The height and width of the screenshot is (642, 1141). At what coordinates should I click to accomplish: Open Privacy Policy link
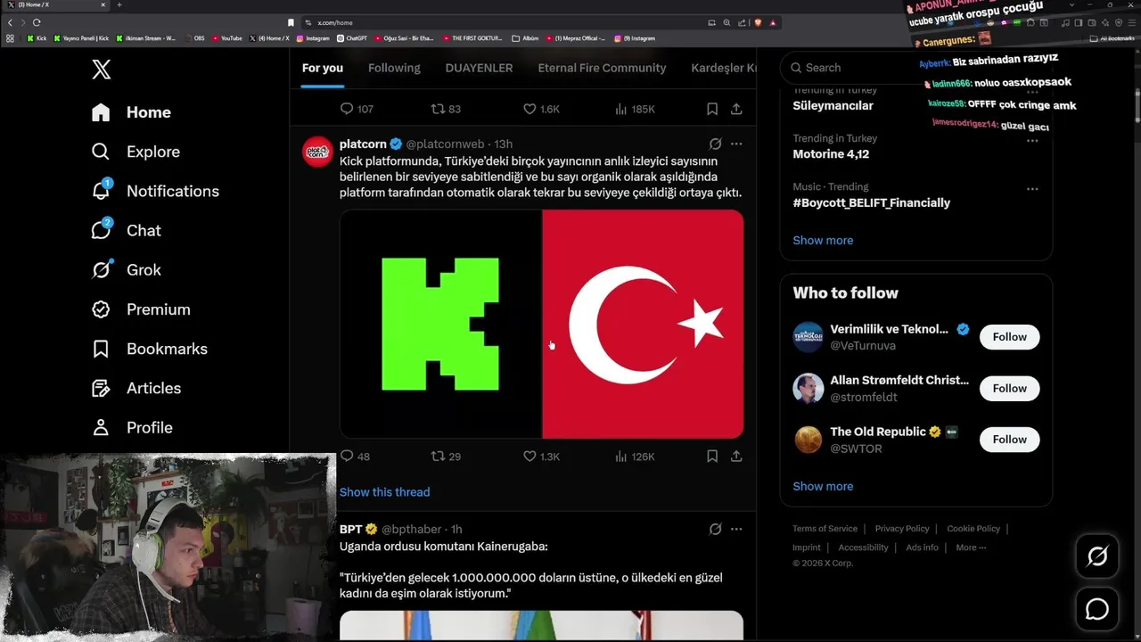[902, 529]
